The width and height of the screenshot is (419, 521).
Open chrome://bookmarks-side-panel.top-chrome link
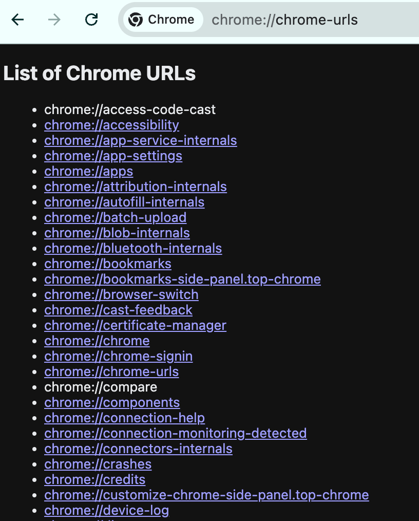pyautogui.click(x=183, y=280)
